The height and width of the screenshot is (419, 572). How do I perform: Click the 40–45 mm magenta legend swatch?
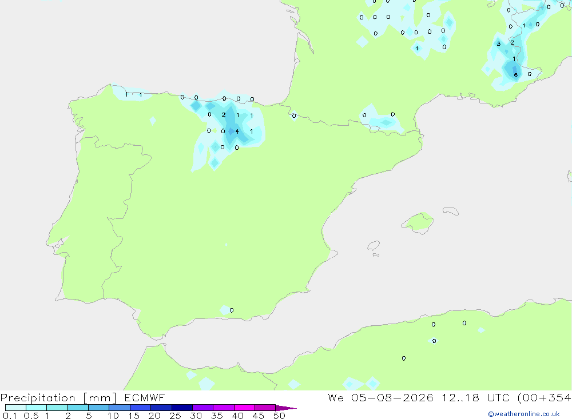pos(244,408)
